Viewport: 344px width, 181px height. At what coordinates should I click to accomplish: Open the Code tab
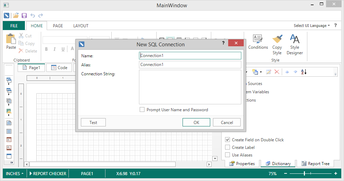coord(59,68)
